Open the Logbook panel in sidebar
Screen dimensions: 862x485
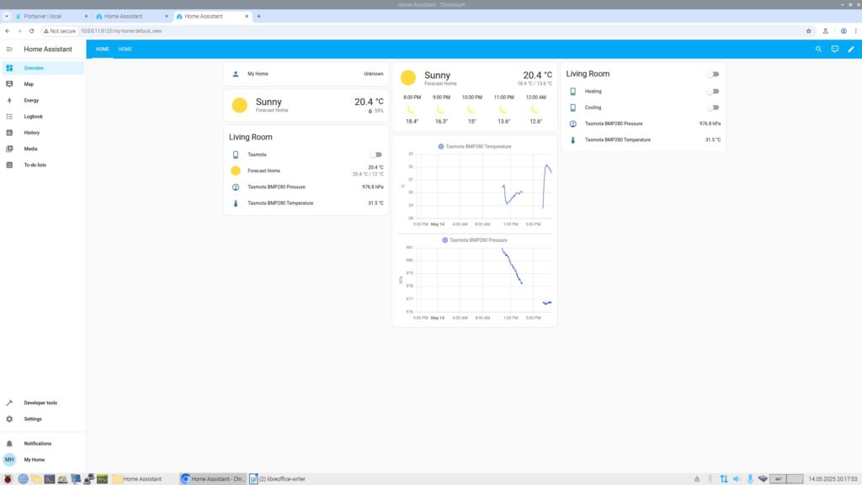pyautogui.click(x=43, y=116)
